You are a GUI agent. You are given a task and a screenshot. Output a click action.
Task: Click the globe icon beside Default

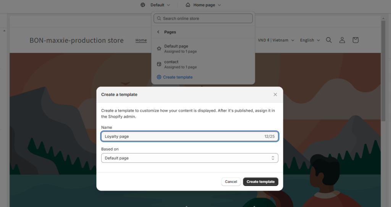point(143,5)
